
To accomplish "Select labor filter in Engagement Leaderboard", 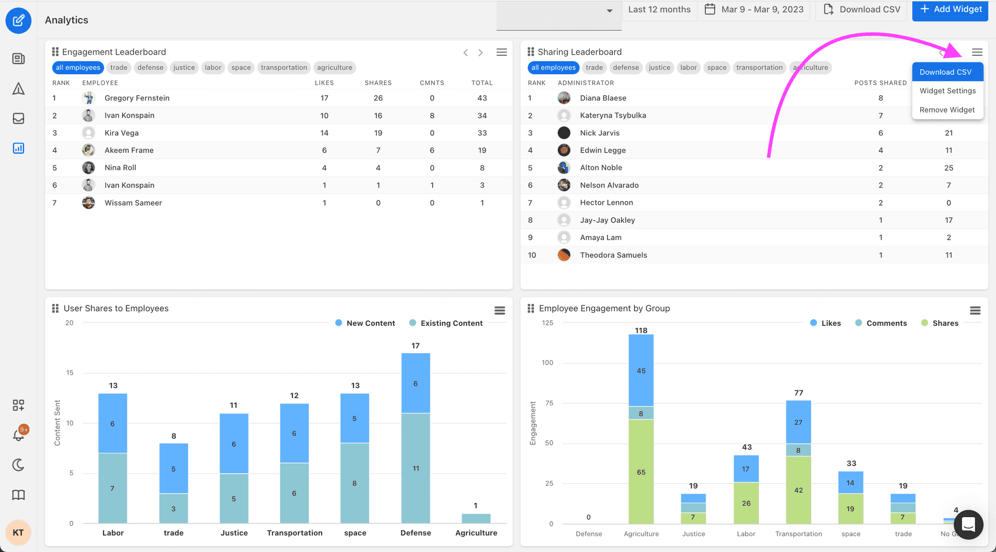I will tap(213, 67).
